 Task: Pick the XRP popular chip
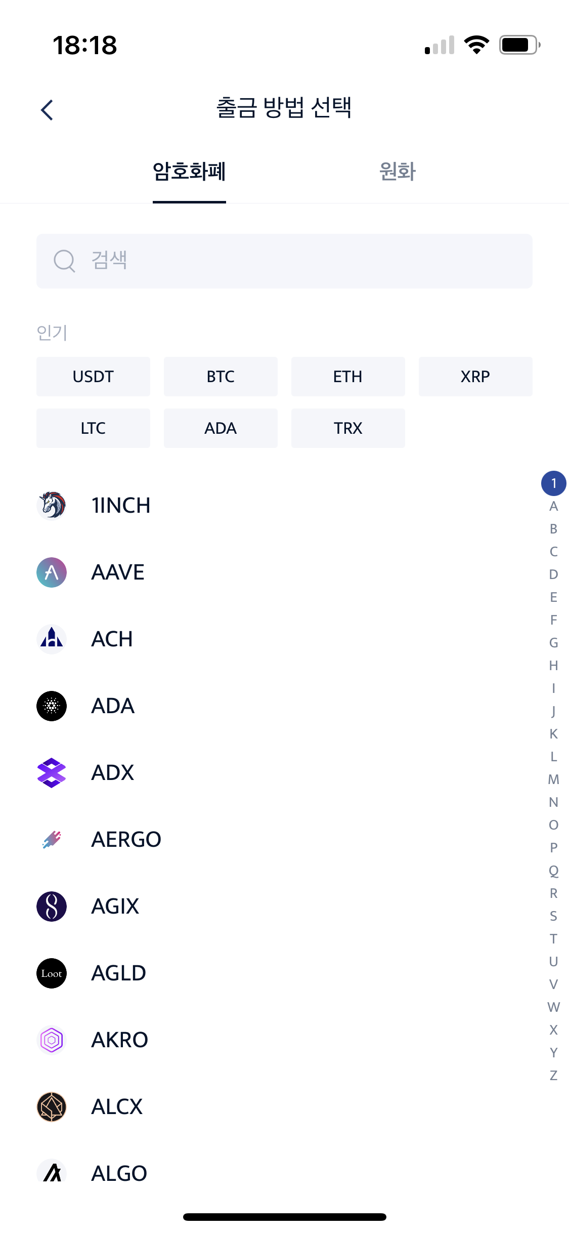tap(475, 377)
